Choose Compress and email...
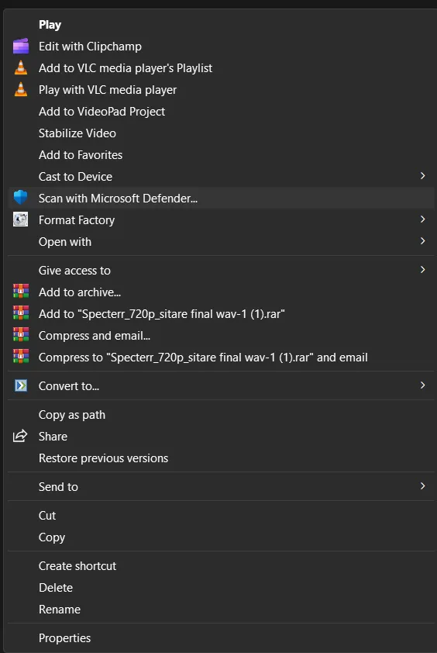Screen dimensions: 437x653 [x=221, y=335]
